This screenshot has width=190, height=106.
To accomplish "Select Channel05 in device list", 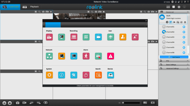I will click(x=170, y=47).
